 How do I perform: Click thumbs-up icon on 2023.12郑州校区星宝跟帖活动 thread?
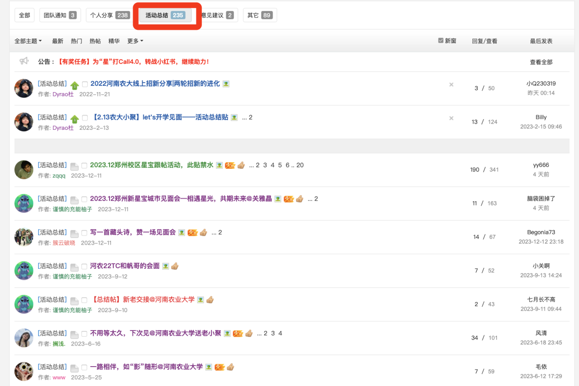(241, 165)
